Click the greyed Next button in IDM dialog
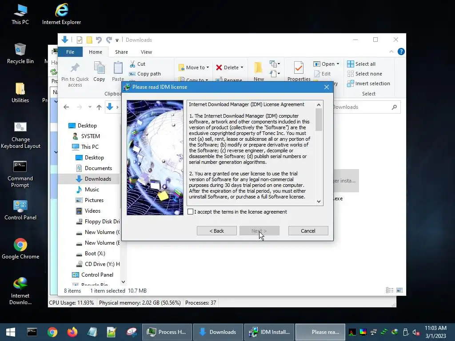Viewport: 455px width, 341px height. pyautogui.click(x=259, y=231)
